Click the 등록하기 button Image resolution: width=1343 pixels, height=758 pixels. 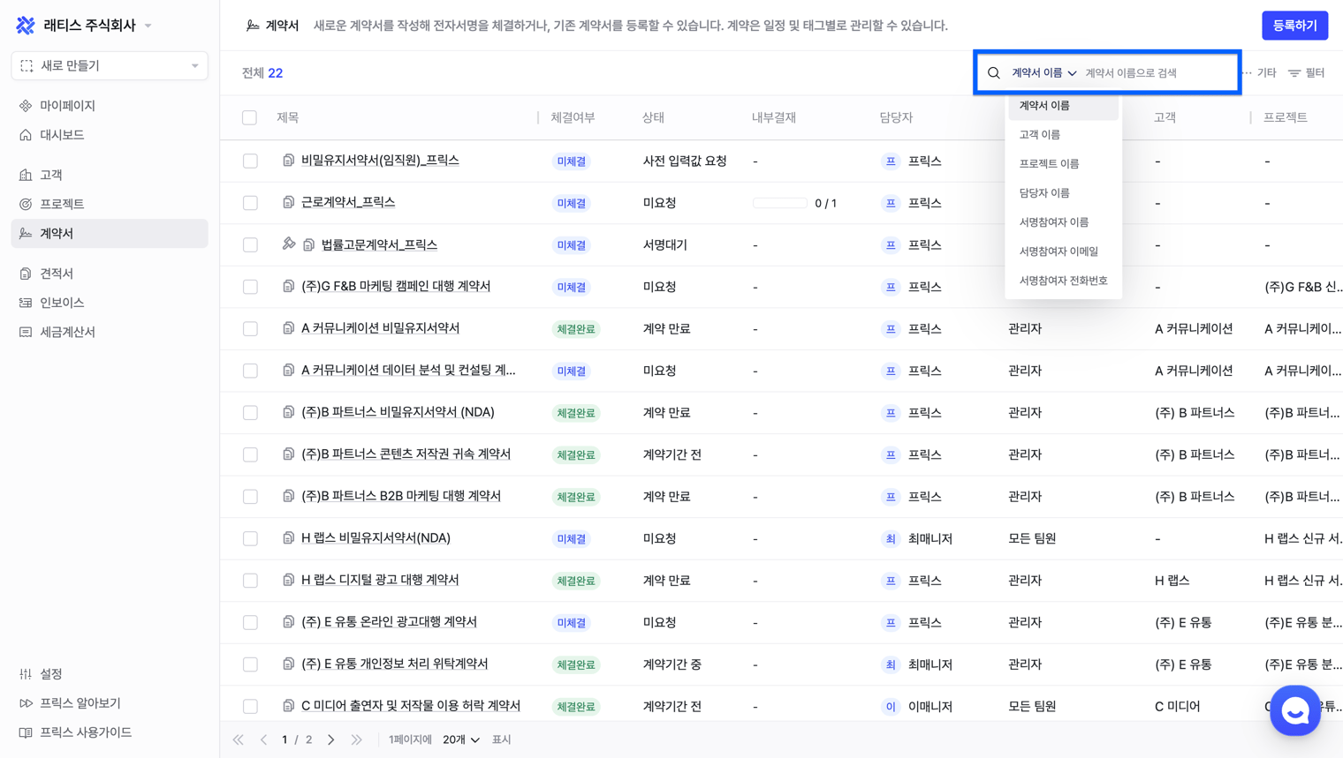pos(1294,26)
